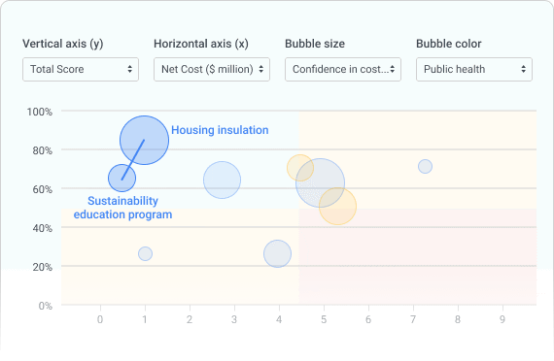Screen dimensions: 554x361
Task: Select the light blue bubble near cost 3
Action: 222,180
